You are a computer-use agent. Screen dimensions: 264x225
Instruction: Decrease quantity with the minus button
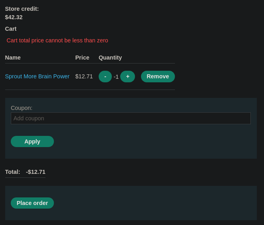pyautogui.click(x=105, y=76)
